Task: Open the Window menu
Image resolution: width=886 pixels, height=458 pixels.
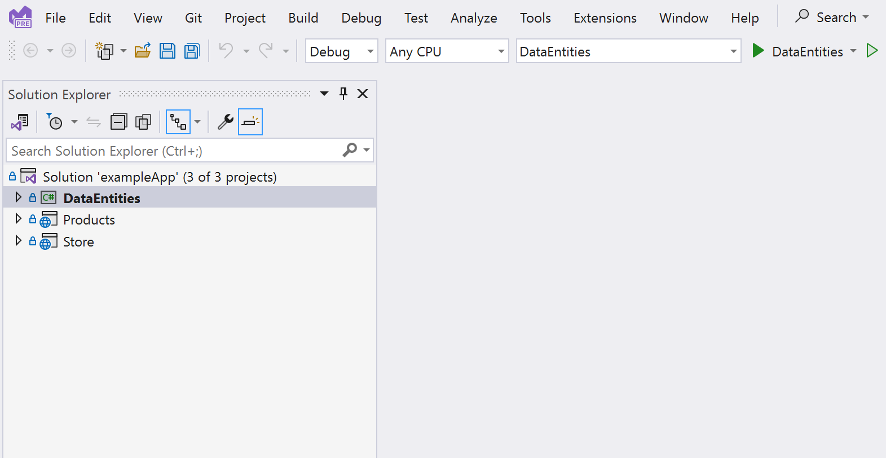Action: pos(684,18)
